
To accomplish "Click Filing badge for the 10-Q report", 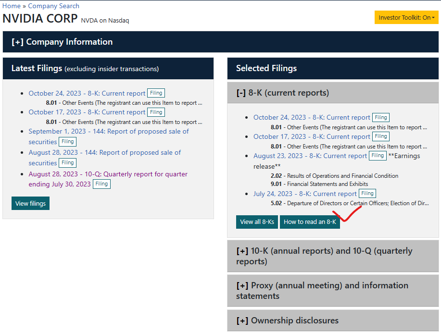I will (101, 184).
